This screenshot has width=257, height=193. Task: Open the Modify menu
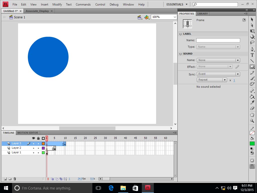57,5
